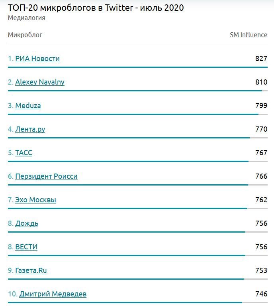This screenshot has width=274, height=306.
Task: Click the Meduza link
Action: click(28, 106)
